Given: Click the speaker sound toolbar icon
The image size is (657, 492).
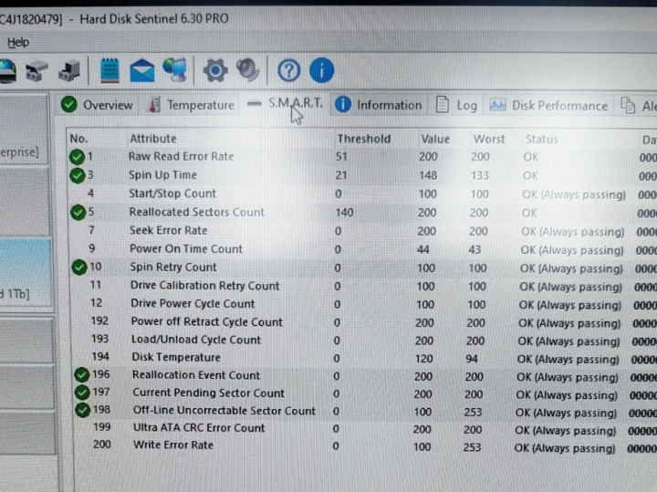Looking at the screenshot, I should (247, 69).
